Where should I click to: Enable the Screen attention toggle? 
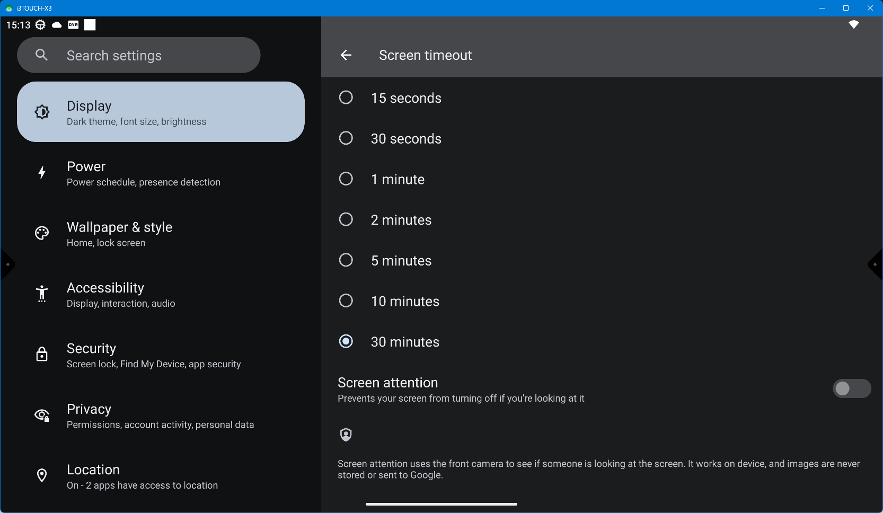pyautogui.click(x=851, y=388)
